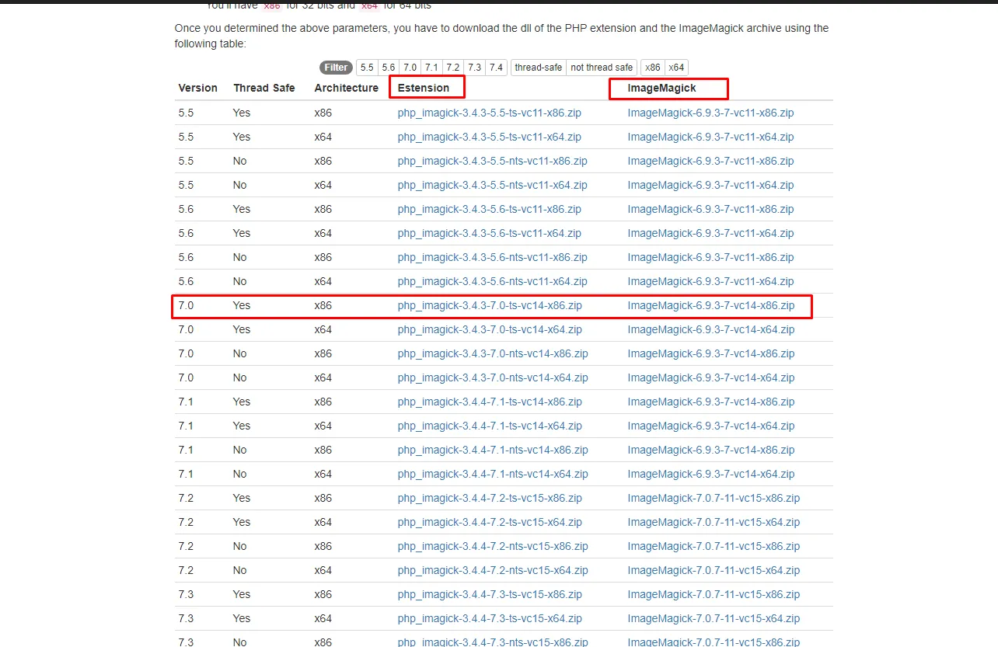Toggle the 7.4 version filter
The image size is (998, 647).
tap(497, 68)
